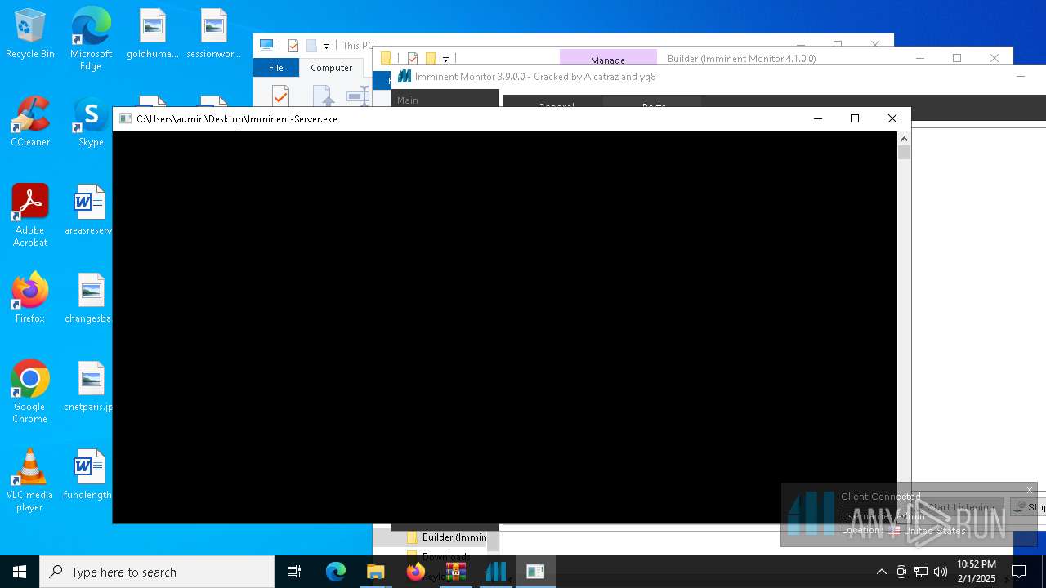Click the taskbar clock showing 10:52 PM
The image size is (1046, 588).
pyautogui.click(x=977, y=572)
